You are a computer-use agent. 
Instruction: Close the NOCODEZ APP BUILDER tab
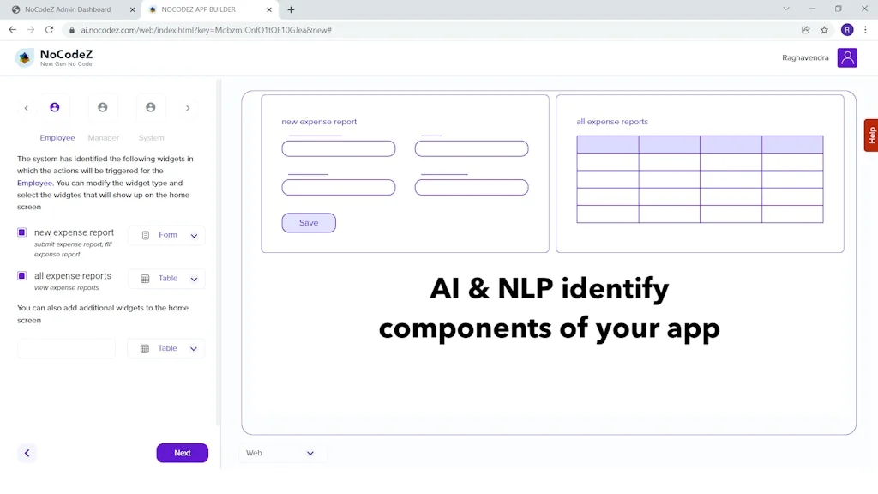pos(268,9)
